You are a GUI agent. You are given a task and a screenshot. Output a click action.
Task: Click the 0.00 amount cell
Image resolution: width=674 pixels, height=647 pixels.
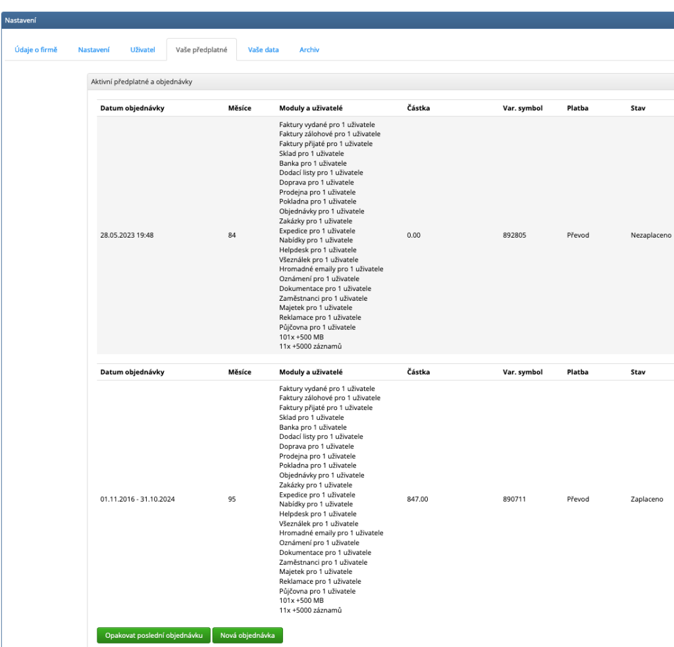[x=413, y=235]
